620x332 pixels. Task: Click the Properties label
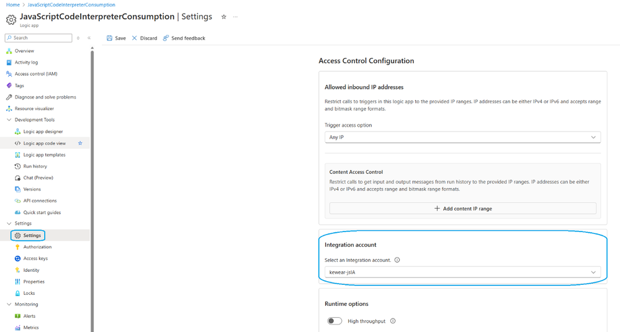[x=34, y=282]
